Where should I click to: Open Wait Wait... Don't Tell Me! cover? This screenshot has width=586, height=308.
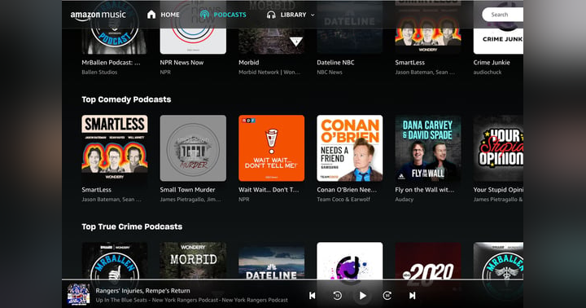272,148
